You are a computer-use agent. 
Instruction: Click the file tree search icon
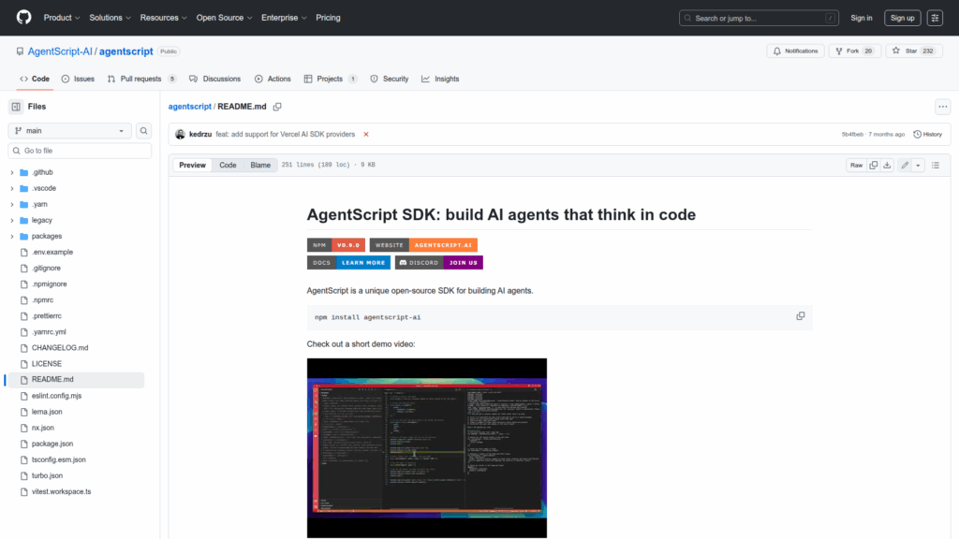(x=144, y=131)
